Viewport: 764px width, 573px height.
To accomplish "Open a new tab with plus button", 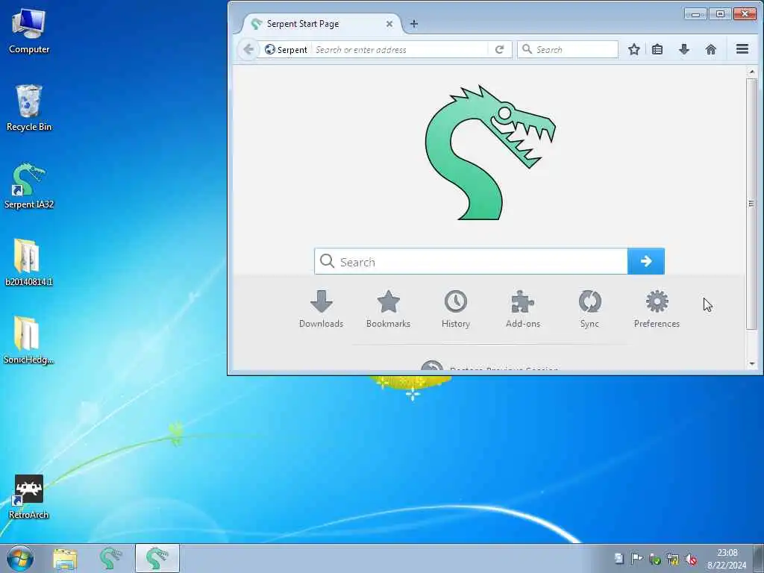I will (x=413, y=24).
